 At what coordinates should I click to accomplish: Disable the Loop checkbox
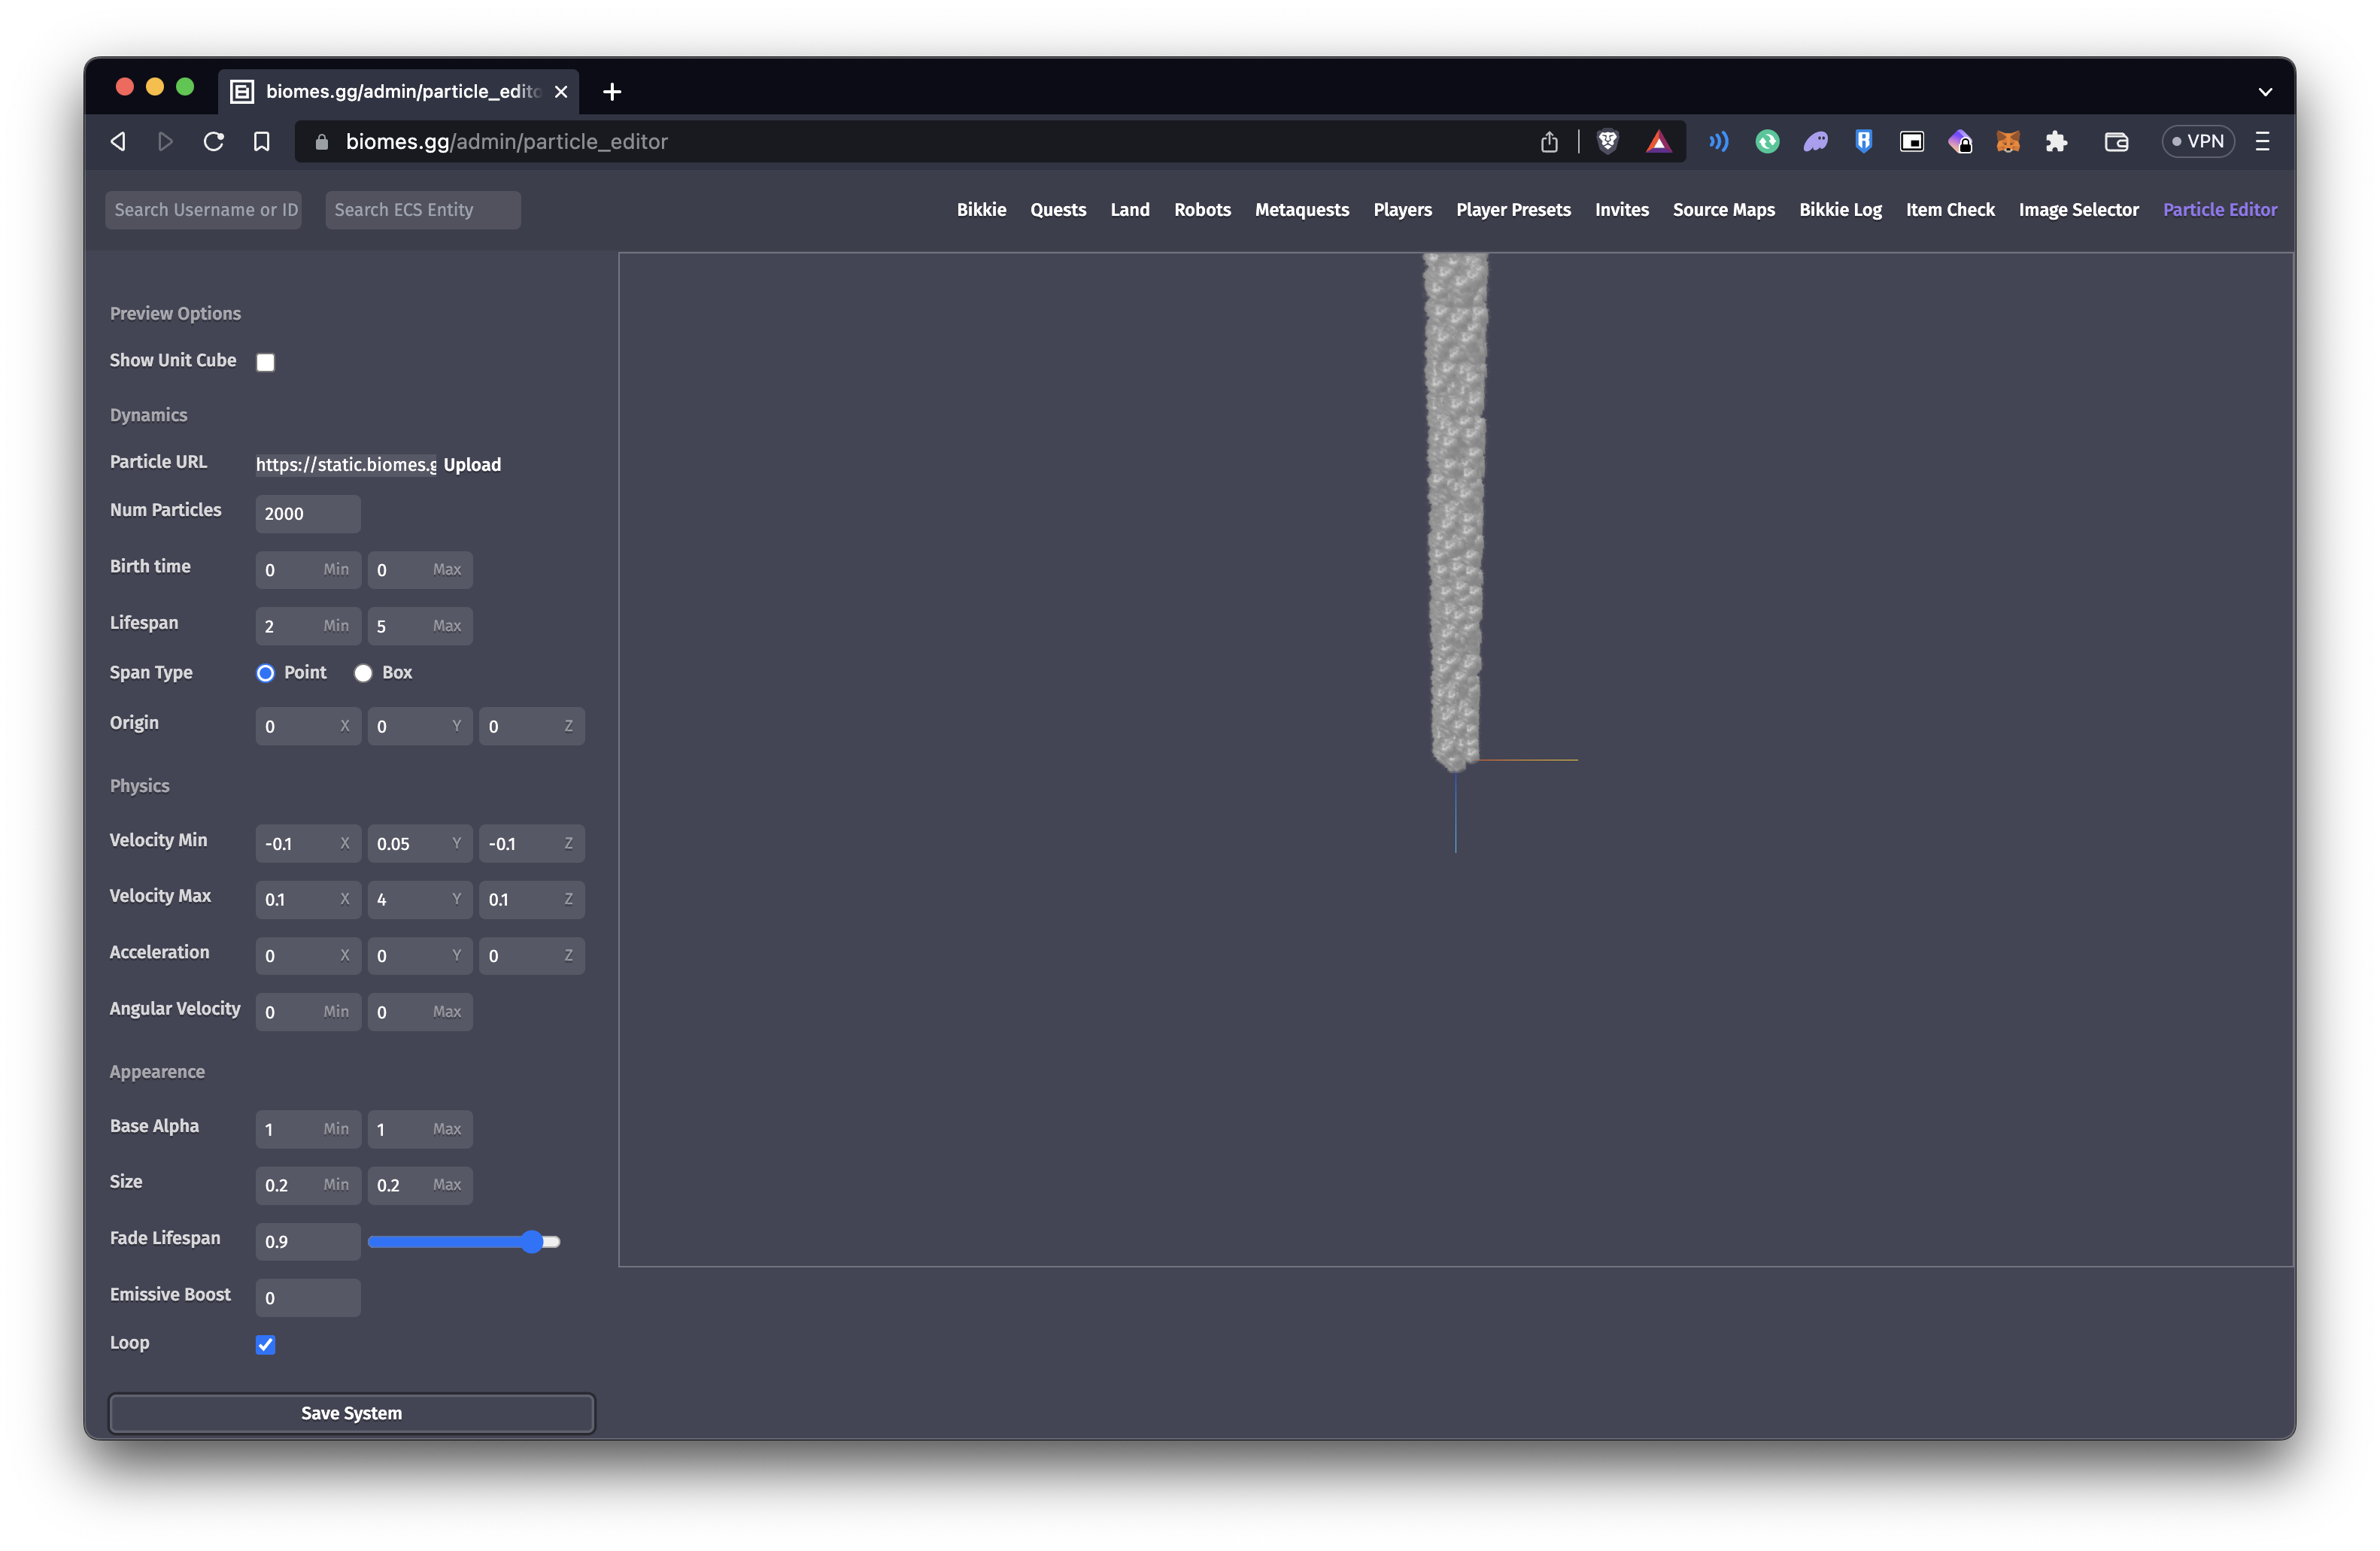(x=265, y=1345)
